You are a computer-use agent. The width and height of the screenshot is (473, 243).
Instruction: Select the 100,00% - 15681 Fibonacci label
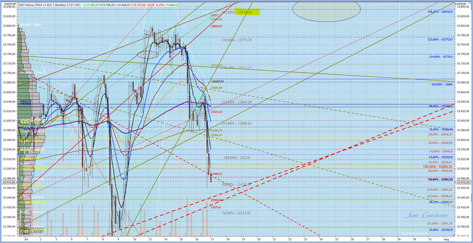(x=442, y=85)
